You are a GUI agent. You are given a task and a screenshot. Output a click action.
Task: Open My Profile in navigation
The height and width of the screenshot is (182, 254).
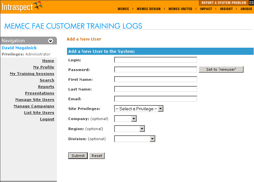[44, 67]
